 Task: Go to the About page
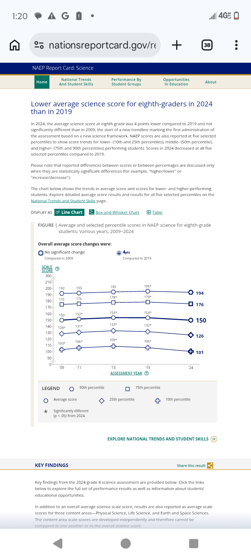coord(211,82)
